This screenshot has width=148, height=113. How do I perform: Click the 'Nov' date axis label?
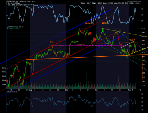coord(129,90)
